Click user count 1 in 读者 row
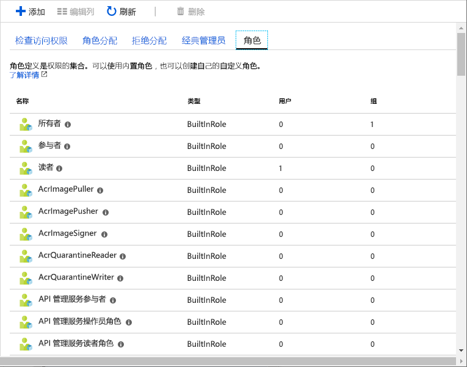467x367 pixels. point(280,169)
